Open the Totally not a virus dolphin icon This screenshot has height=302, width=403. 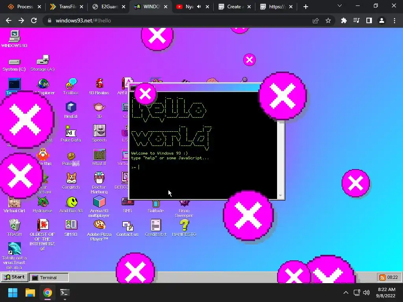point(15,256)
